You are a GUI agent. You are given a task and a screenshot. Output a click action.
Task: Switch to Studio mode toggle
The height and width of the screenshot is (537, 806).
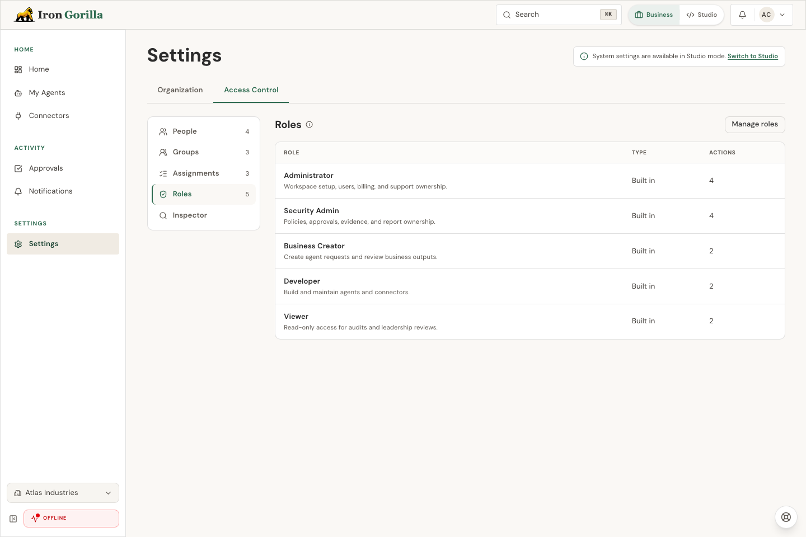coord(701,15)
